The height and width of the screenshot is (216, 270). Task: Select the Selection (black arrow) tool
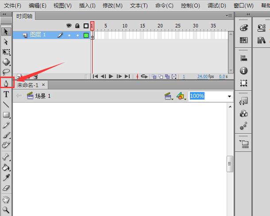6,31
